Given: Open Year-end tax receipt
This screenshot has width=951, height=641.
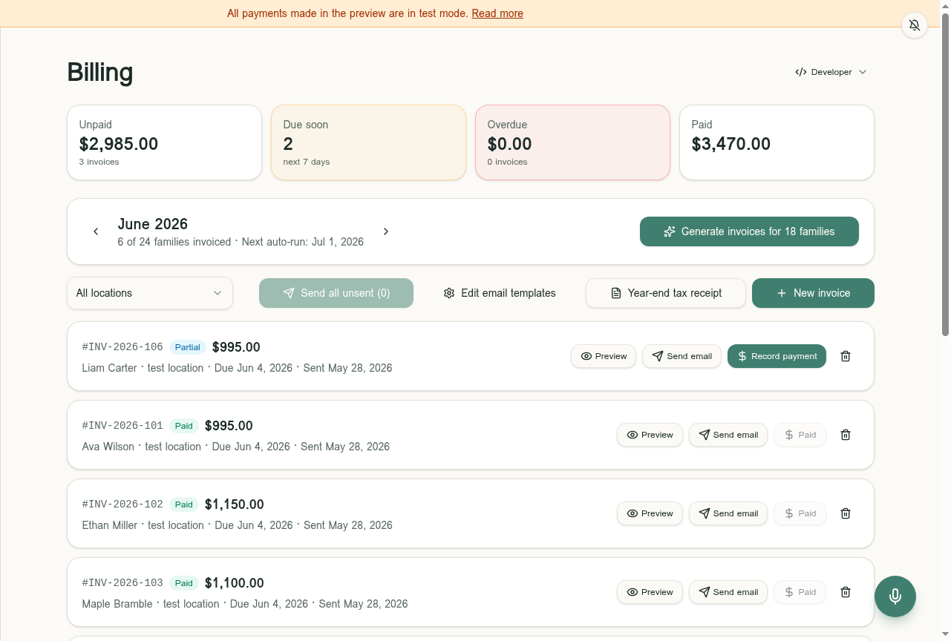Looking at the screenshot, I should (x=666, y=293).
